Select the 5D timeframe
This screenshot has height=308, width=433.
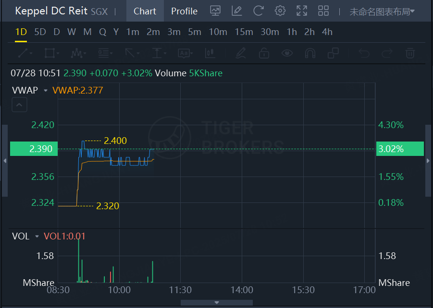(x=40, y=32)
